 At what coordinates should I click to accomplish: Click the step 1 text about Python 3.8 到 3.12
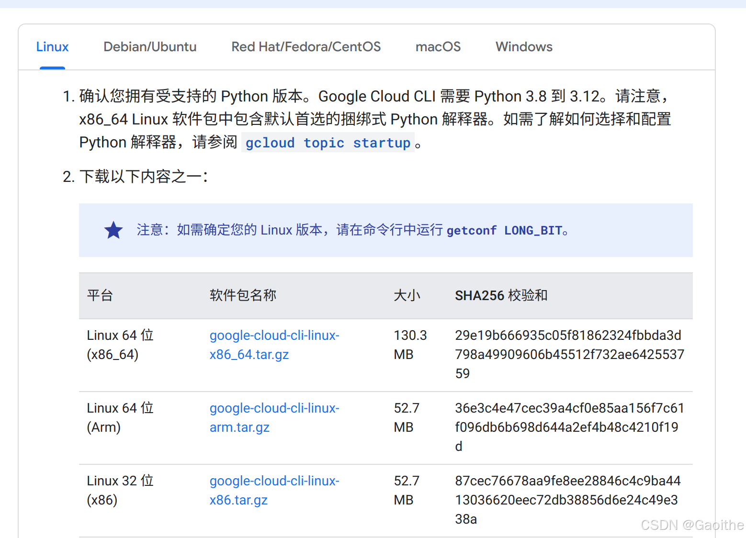[375, 119]
